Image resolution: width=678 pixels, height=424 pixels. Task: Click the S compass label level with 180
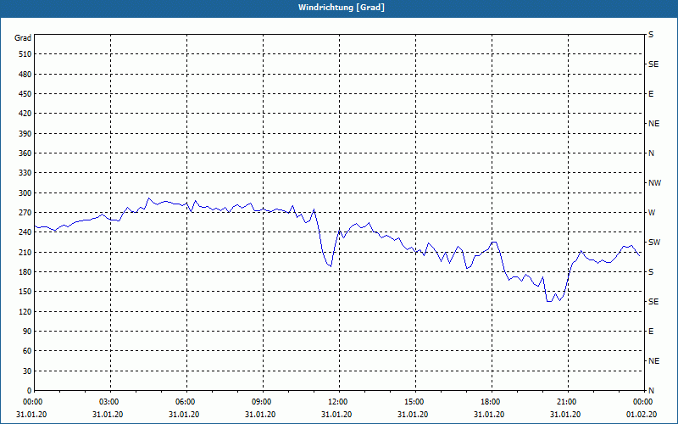click(651, 271)
